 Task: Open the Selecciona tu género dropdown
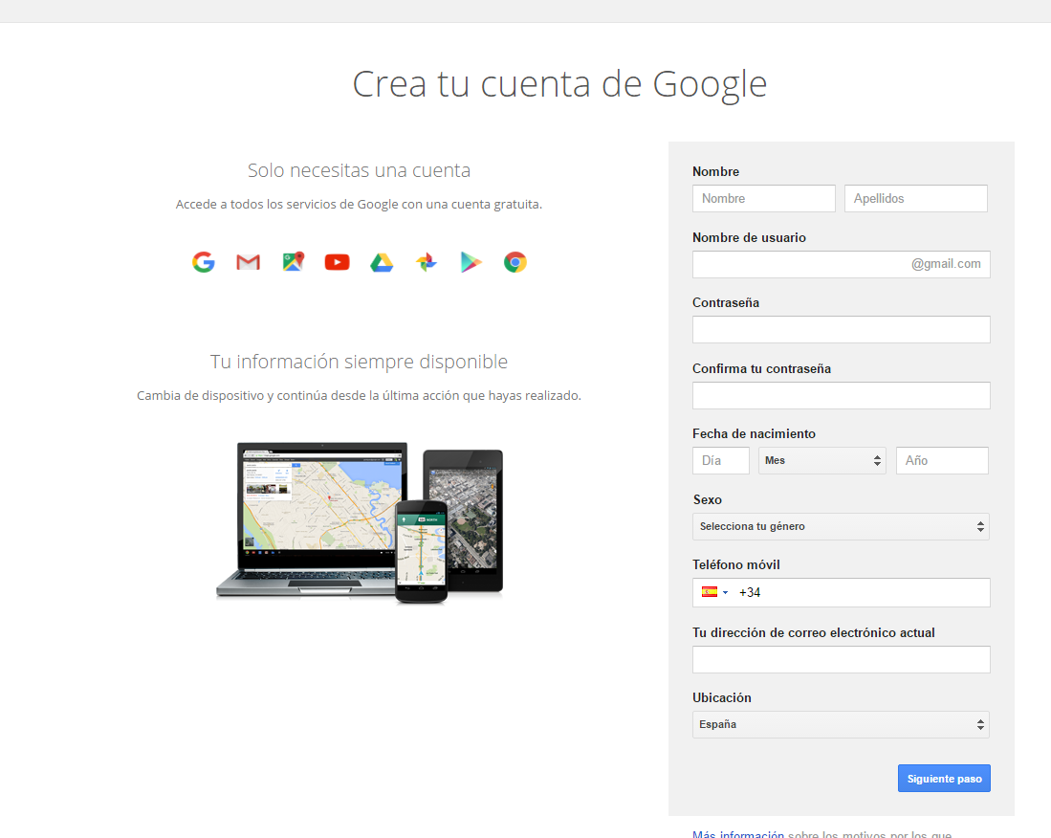840,526
